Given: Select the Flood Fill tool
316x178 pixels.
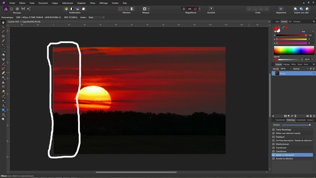Looking at the screenshot, I should (3, 55).
